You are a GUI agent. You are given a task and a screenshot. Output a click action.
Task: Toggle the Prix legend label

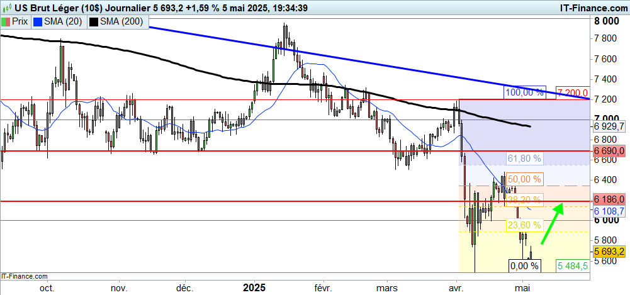(20, 21)
